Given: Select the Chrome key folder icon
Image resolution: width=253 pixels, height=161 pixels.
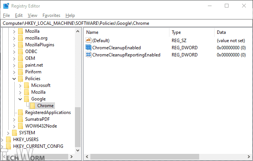Looking at the screenshot, I should click(x=33, y=106).
